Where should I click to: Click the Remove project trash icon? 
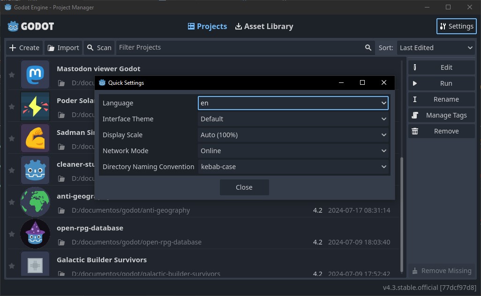coord(414,131)
